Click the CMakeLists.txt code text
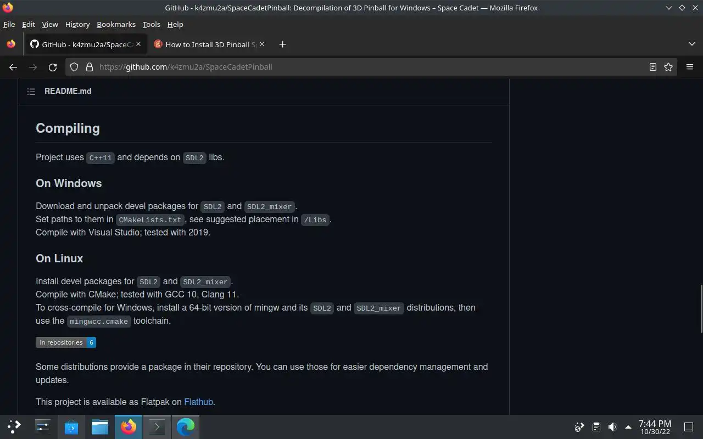Image resolution: width=703 pixels, height=439 pixels. coord(150,220)
